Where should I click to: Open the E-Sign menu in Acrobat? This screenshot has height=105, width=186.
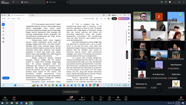[19, 19]
